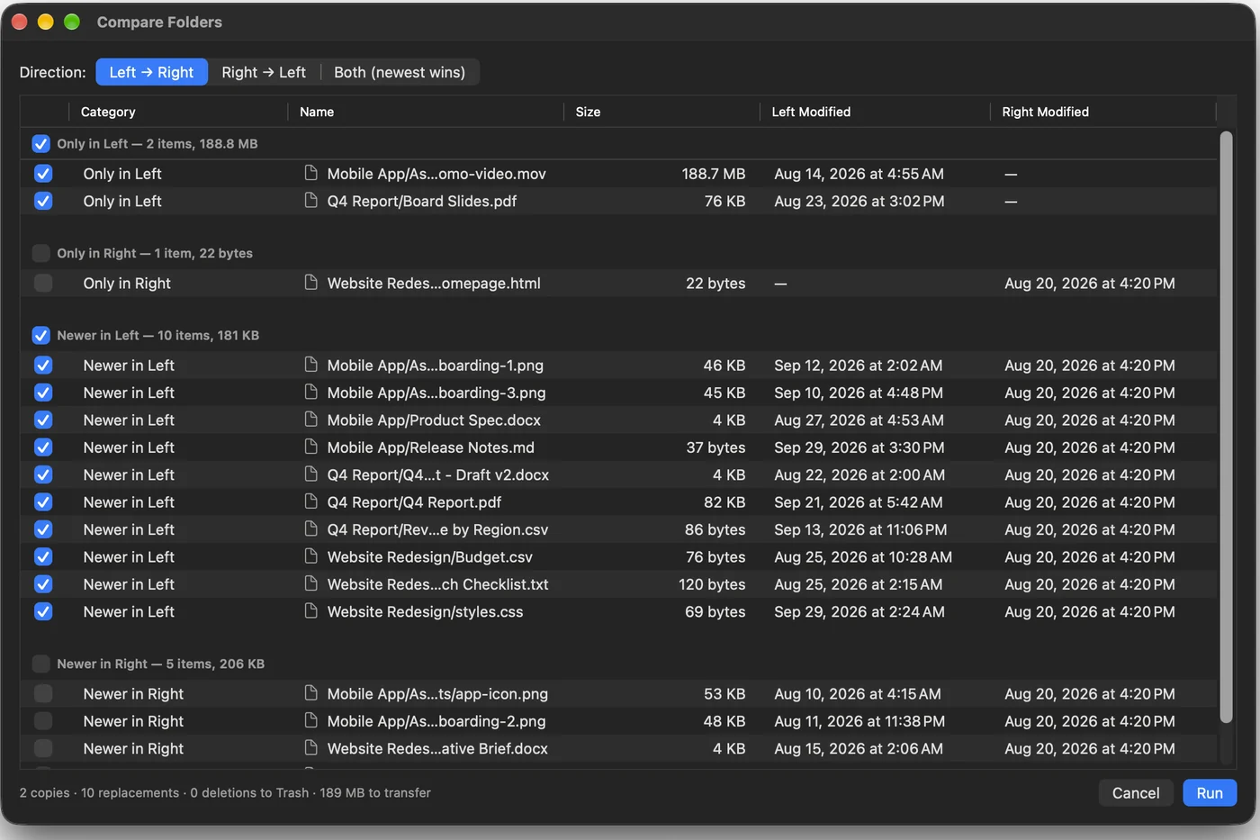This screenshot has height=840, width=1260.
Task: Click file icon for onboarding-3.png
Action: pyautogui.click(x=311, y=392)
